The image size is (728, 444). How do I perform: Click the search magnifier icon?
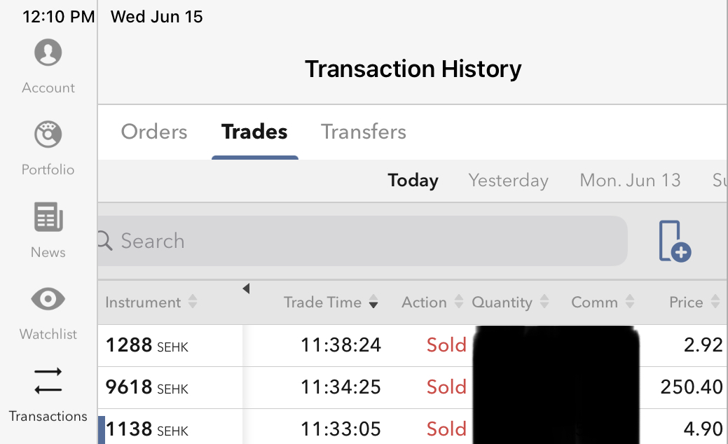click(104, 242)
